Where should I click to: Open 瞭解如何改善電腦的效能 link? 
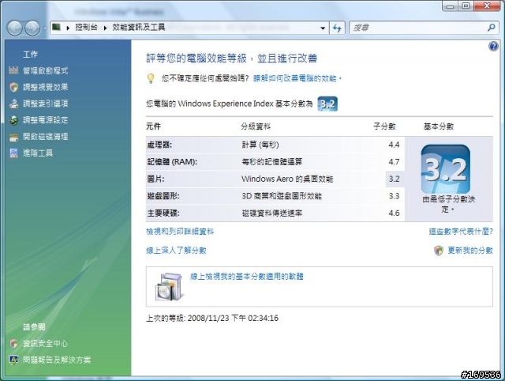[297, 78]
